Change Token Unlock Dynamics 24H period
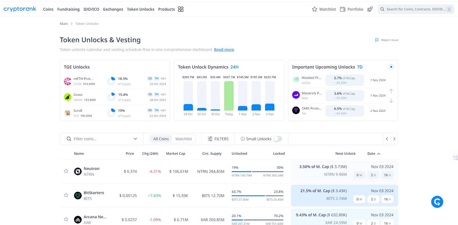 (x=234, y=67)
